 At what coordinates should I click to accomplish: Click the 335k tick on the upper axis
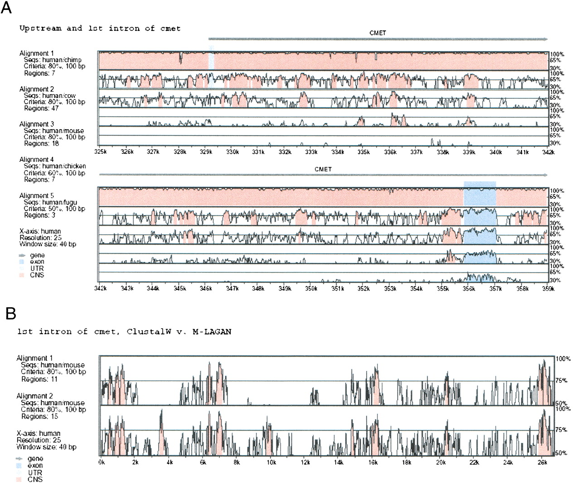363,152
